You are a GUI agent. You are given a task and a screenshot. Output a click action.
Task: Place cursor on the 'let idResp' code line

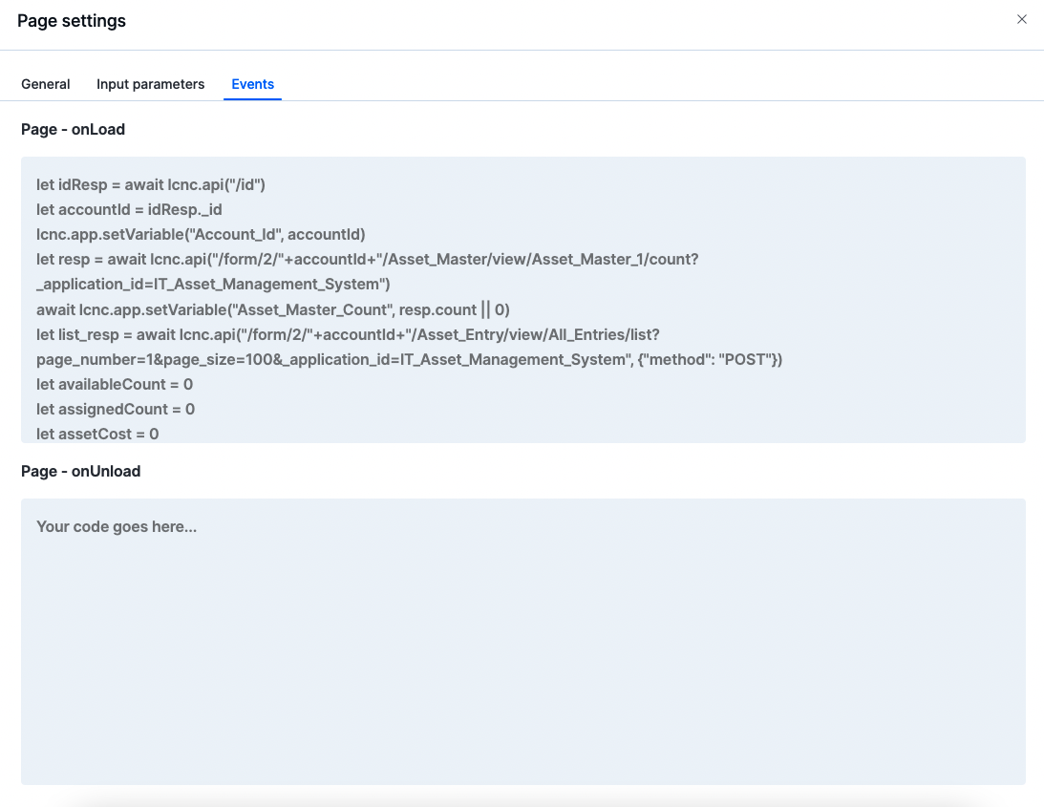click(150, 185)
